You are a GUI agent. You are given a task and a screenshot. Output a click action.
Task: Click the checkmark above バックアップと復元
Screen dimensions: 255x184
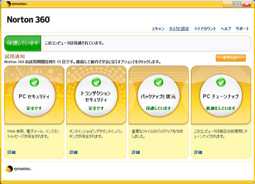point(159,82)
